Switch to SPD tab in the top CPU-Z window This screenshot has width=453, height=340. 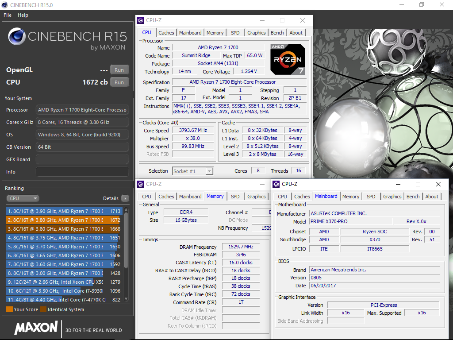(235, 33)
